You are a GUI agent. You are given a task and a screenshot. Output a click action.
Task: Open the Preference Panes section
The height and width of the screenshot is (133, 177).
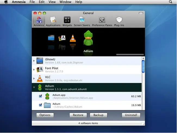pyautogui.click(x=102, y=22)
